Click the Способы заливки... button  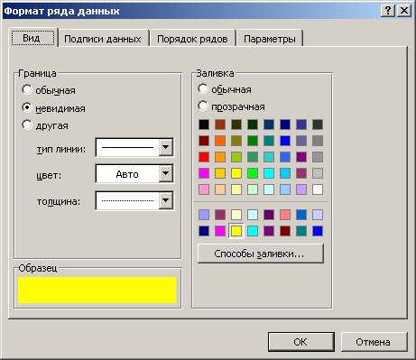[x=261, y=254]
